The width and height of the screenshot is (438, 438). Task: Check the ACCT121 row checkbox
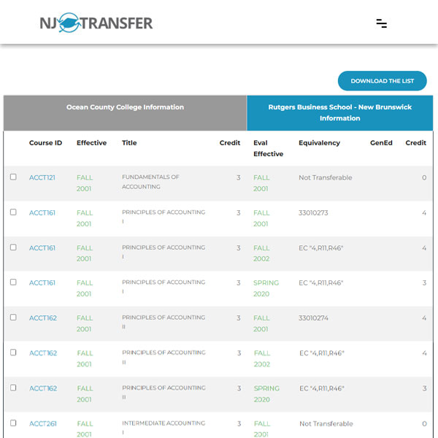(13, 177)
